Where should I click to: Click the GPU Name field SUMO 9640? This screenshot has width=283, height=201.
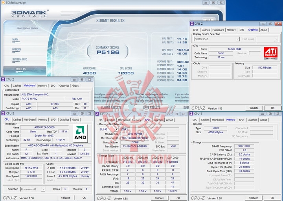point(235,49)
